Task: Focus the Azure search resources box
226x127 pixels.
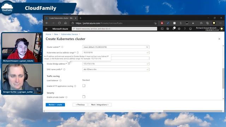Action: pos(114,29)
